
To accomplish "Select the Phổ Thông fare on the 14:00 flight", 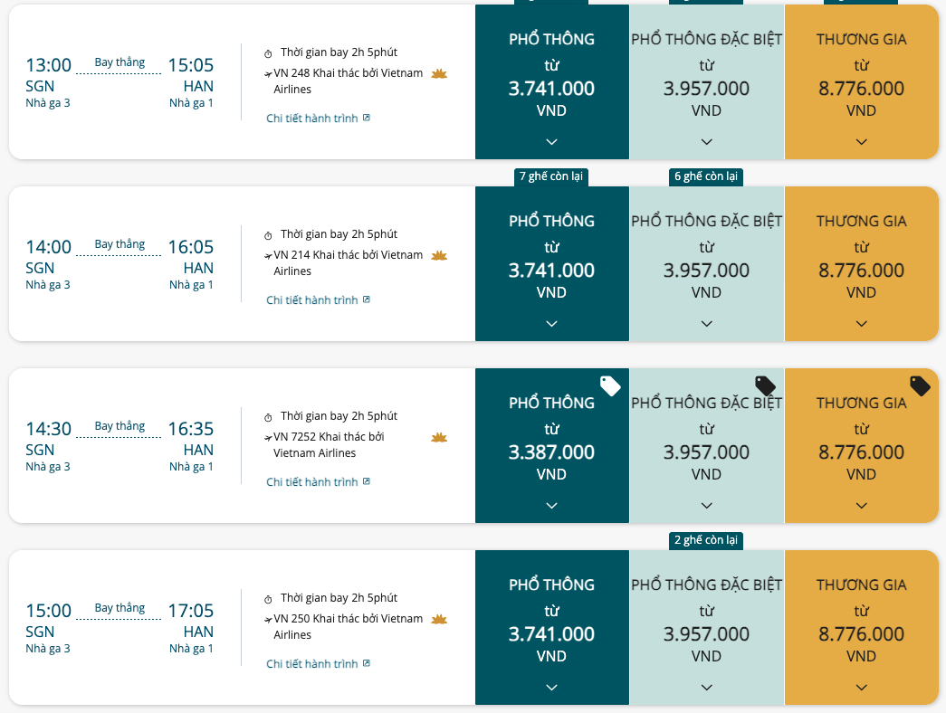I will (552, 263).
